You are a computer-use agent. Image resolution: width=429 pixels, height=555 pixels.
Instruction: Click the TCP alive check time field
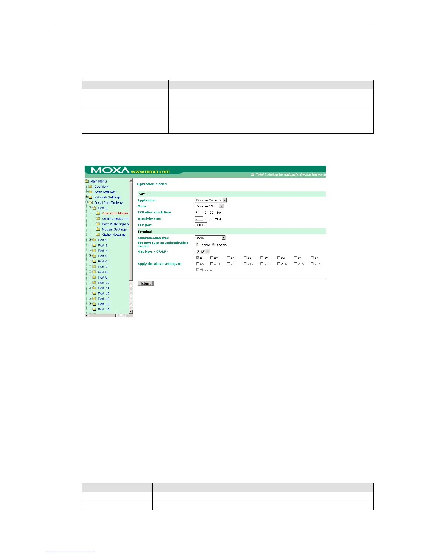pos(199,212)
